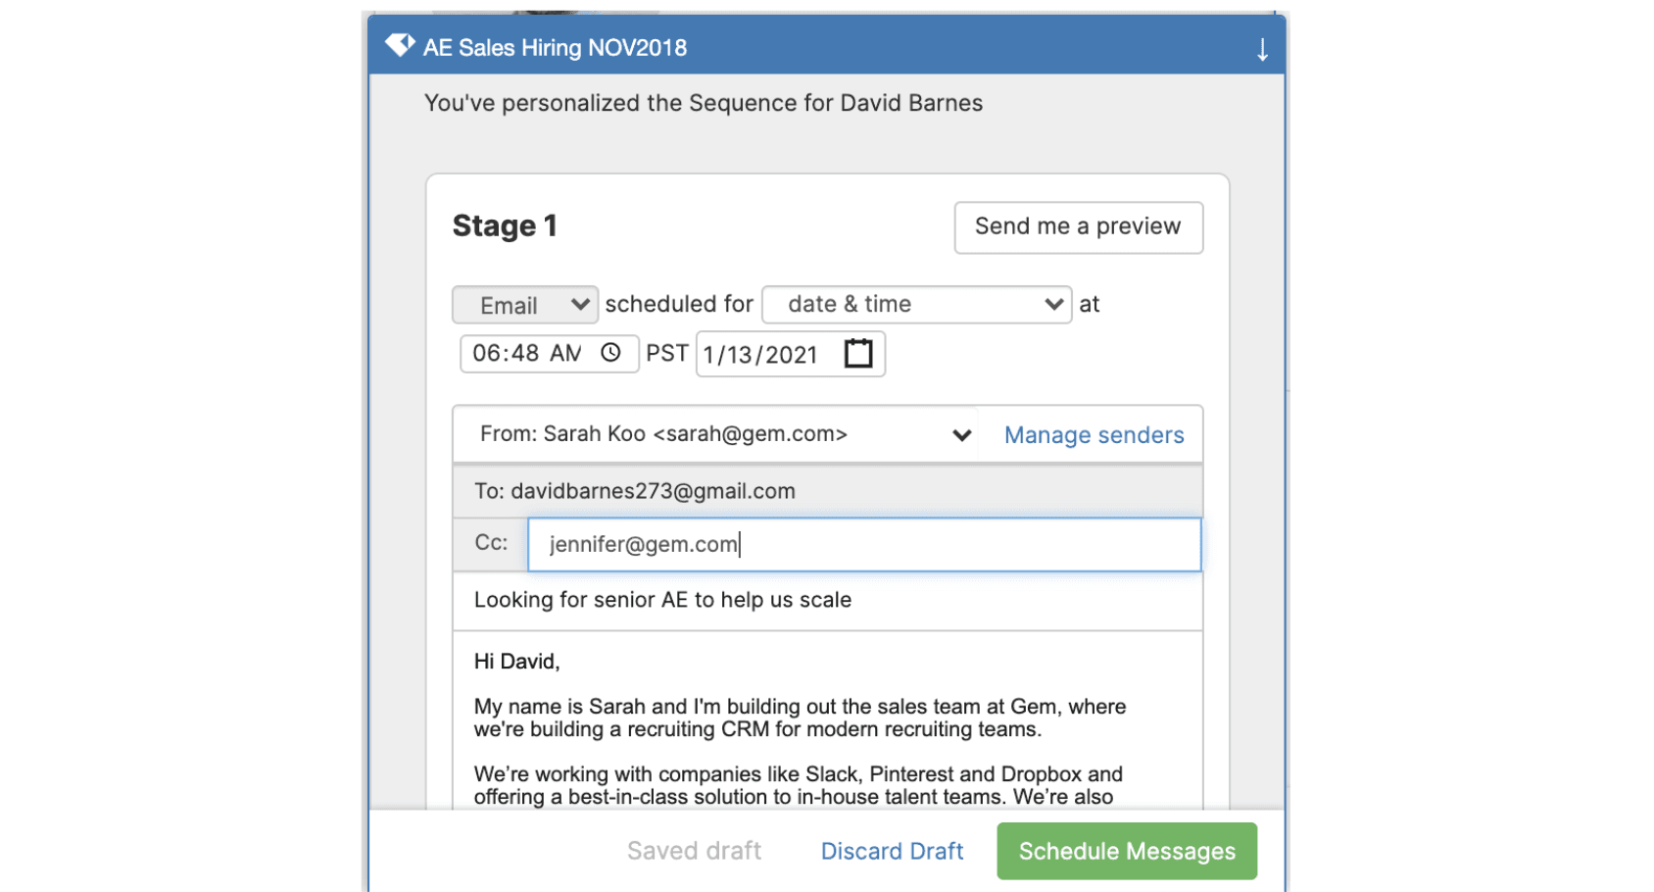Focus the Cc field containing jennifer@gem.com
The image size is (1654, 892).
[x=862, y=545]
